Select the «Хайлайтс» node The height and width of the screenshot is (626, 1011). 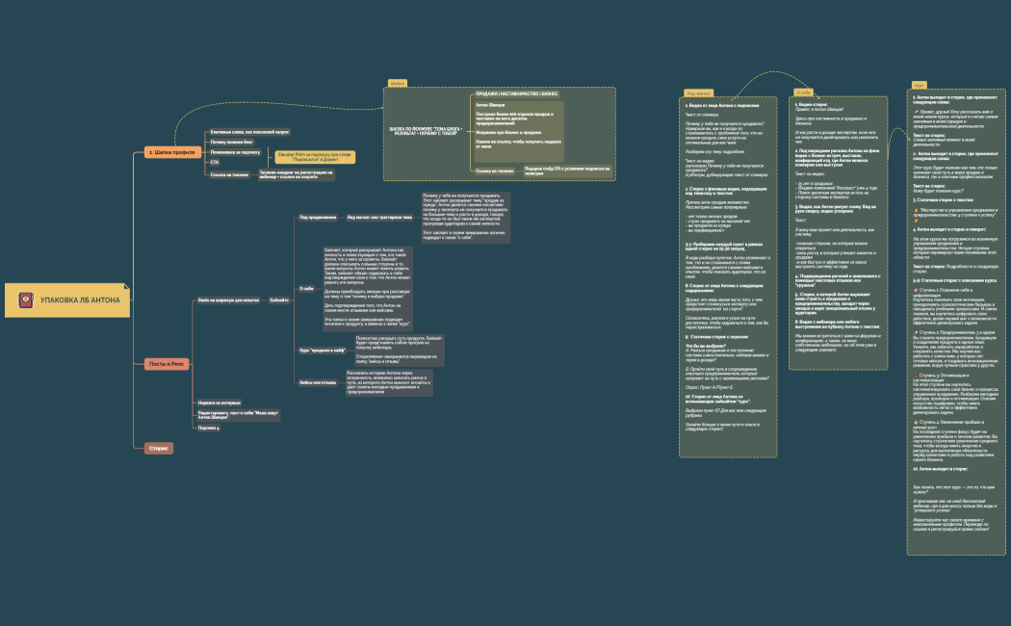(278, 300)
